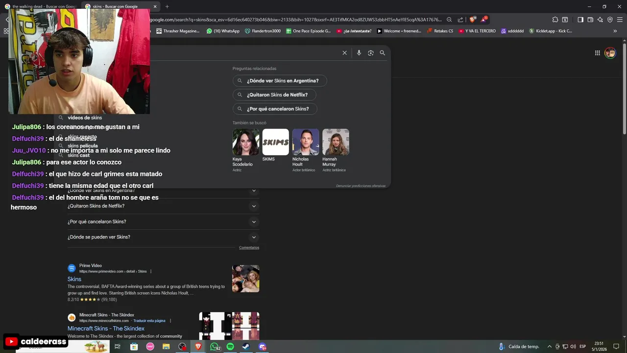Image resolution: width=627 pixels, height=353 pixels.
Task: Open Steam from the taskbar
Action: click(246, 347)
